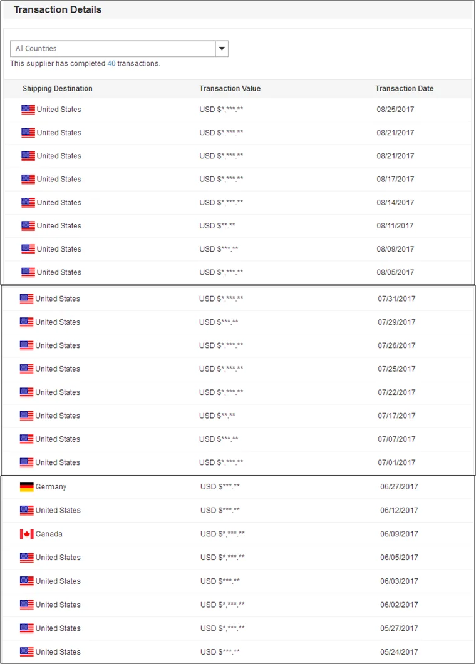Click the Transaction Value column header
Screen dimensions: 476x664
(x=230, y=89)
